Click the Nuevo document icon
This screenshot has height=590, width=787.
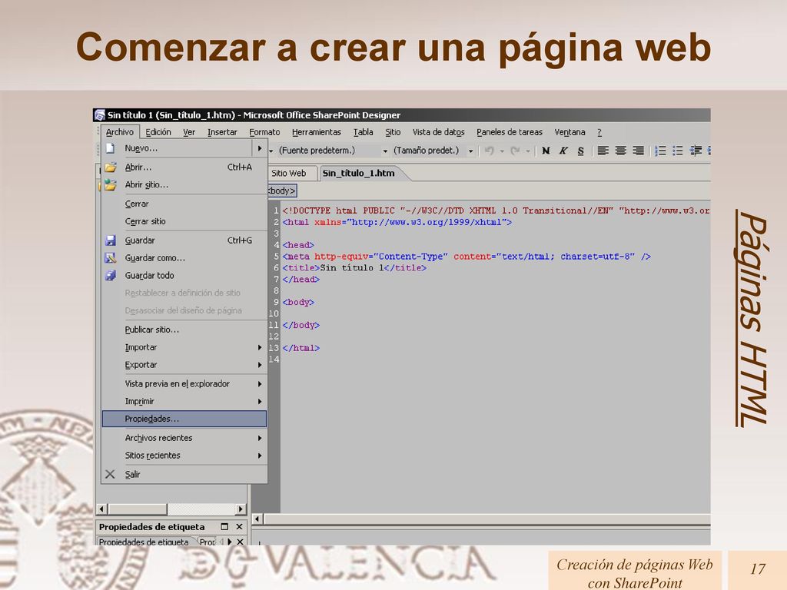(111, 148)
